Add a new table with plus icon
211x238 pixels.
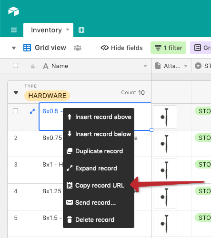coord(81,30)
